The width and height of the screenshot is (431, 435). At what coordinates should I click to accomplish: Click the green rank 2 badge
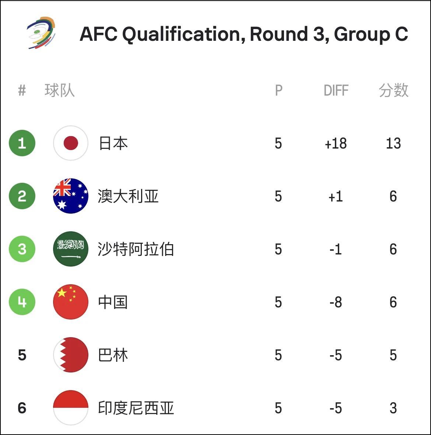pos(22,196)
